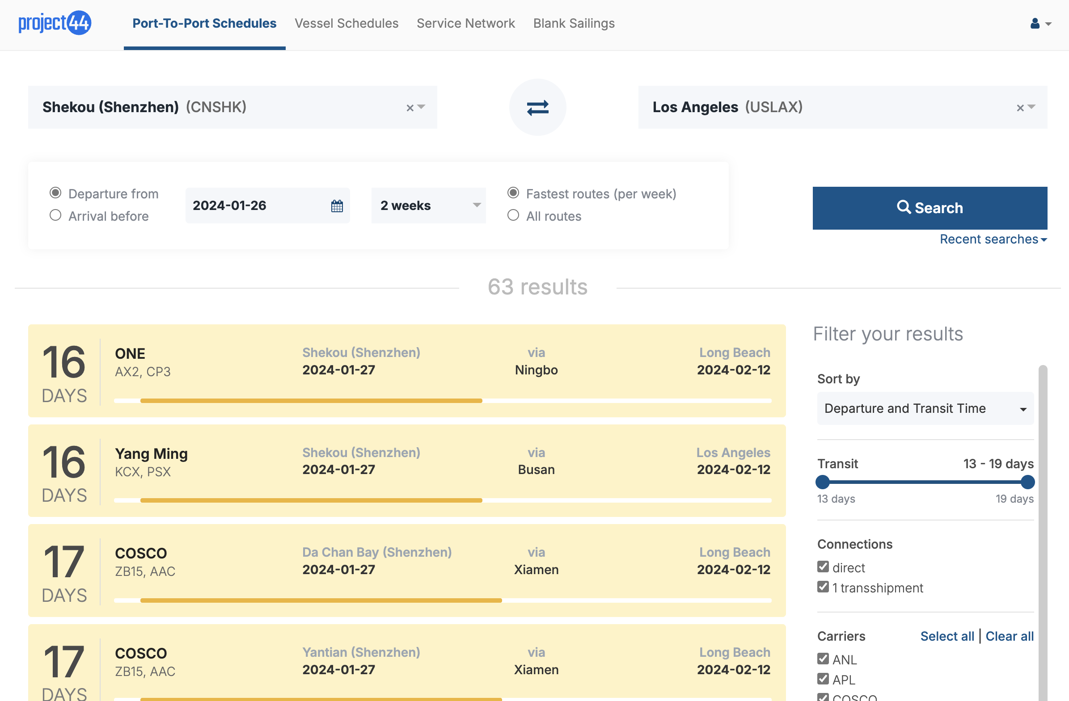Open the Los Angeles destination dropdown arrow
The image size is (1069, 701).
pyautogui.click(x=1032, y=107)
